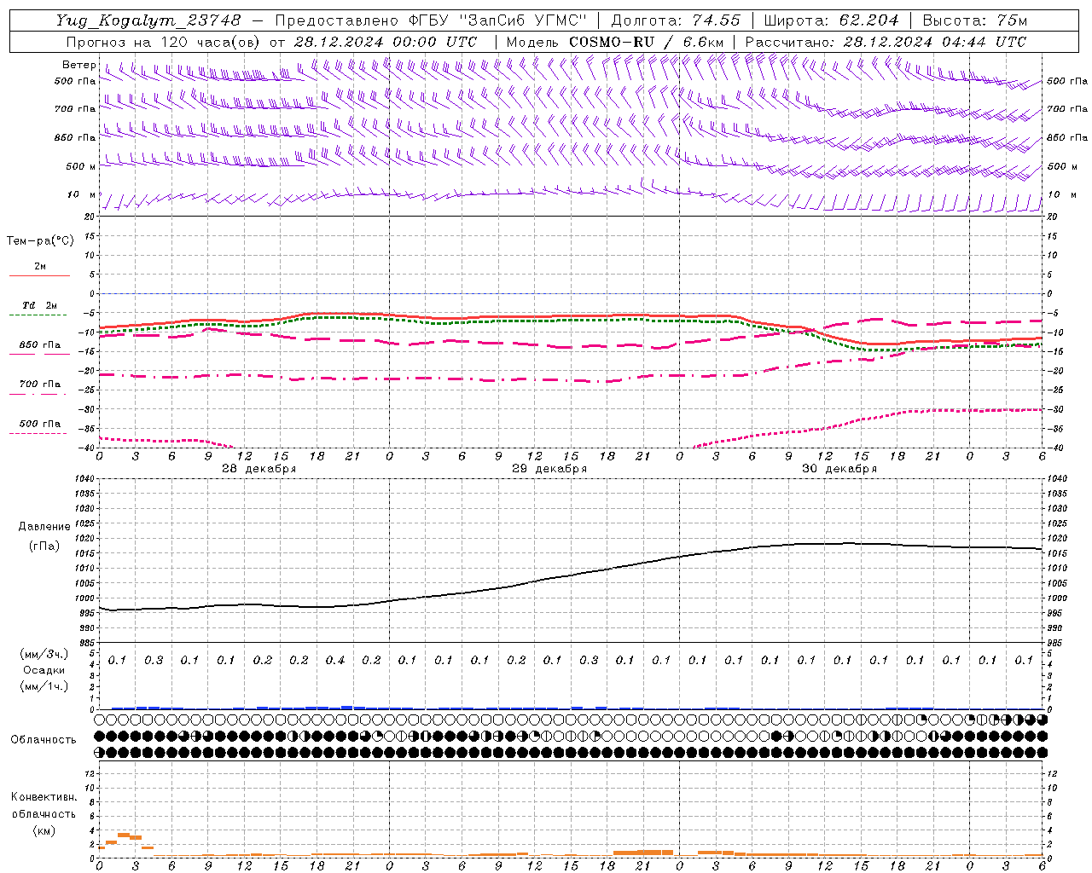Click the Модель COSMO-RU / 6.6км label
1092x873 pixels.
pos(614,42)
